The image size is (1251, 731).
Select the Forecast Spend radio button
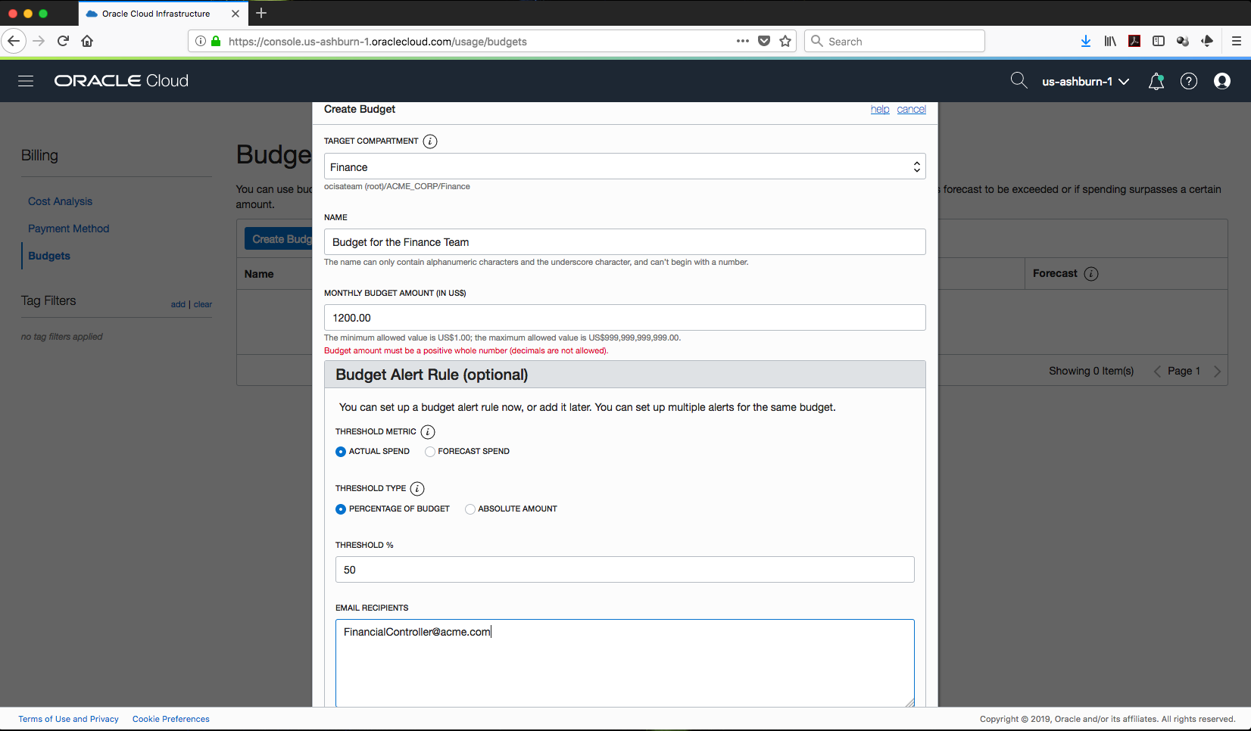pos(430,452)
